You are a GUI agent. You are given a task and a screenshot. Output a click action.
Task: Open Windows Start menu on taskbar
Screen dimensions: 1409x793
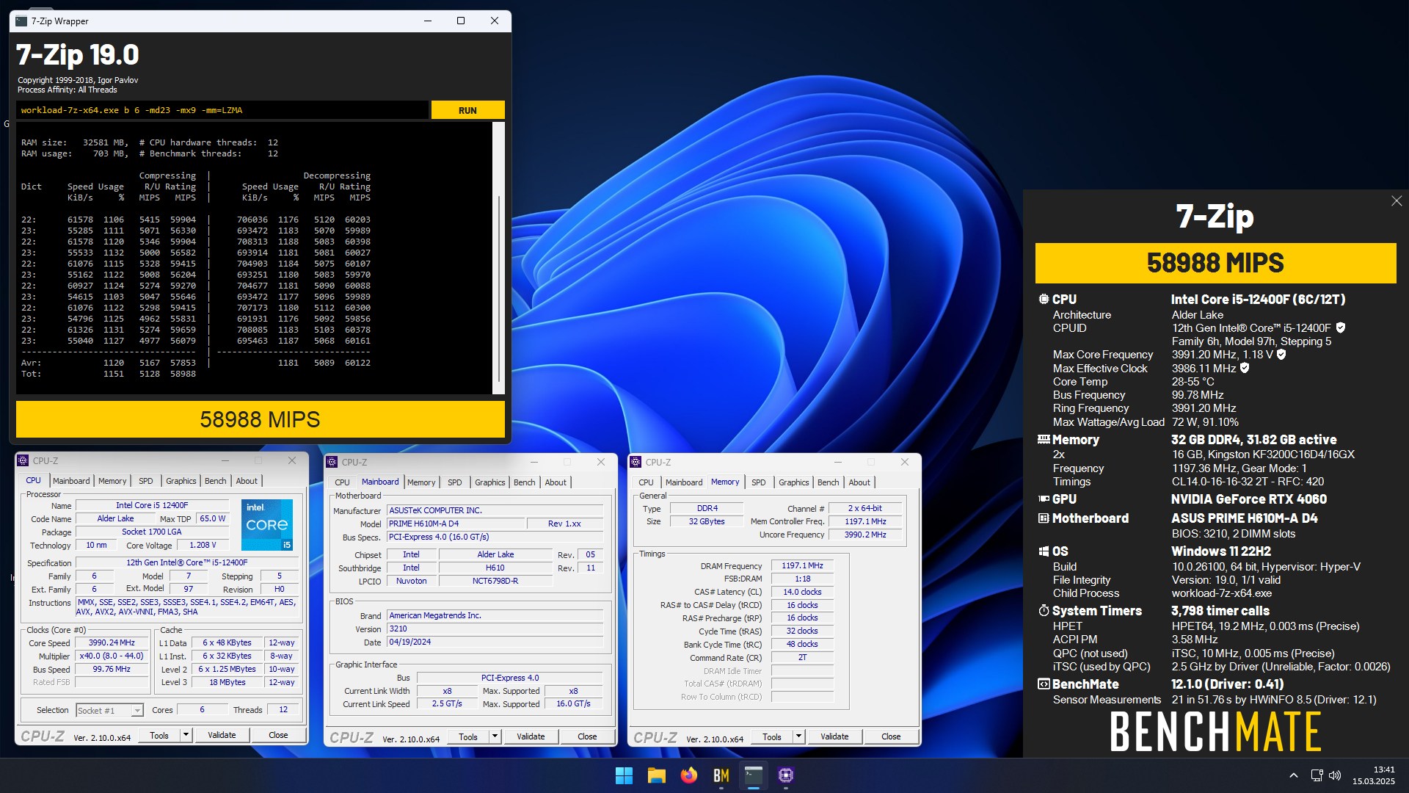tap(624, 775)
